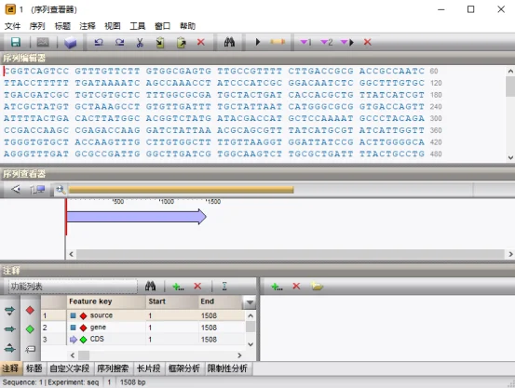This screenshot has height=388, width=515.
Task: Click the black play arrow icon
Action: pyautogui.click(x=257, y=42)
